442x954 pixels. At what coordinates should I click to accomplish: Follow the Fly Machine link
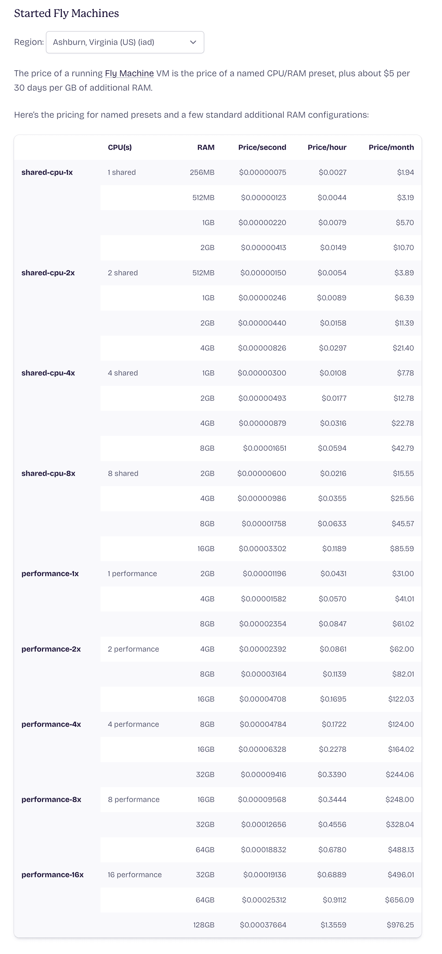(x=129, y=73)
